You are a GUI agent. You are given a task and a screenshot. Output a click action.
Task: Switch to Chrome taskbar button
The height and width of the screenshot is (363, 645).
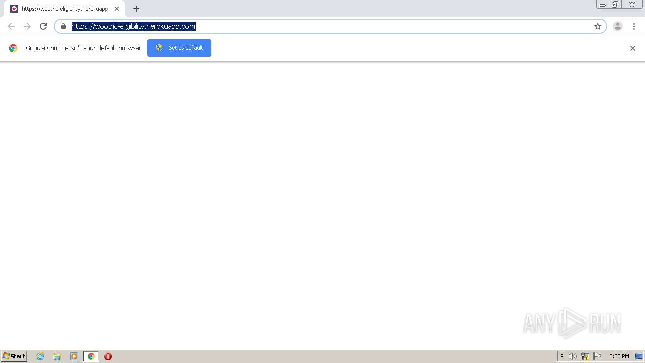pos(91,356)
